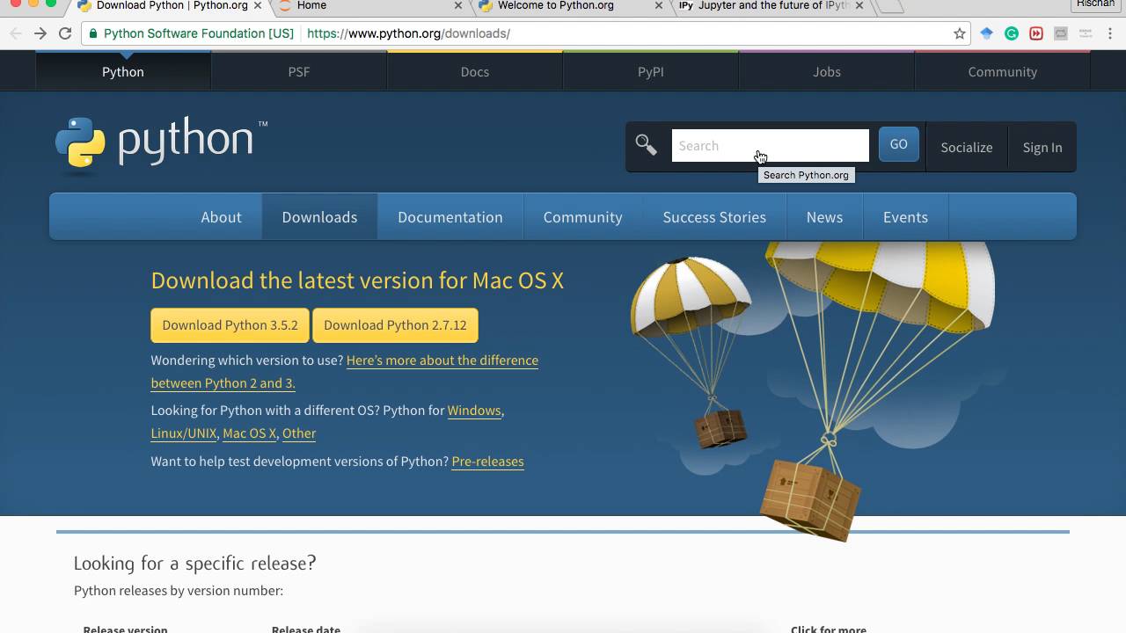
Task: Open the Jobs top navigation tab
Action: [827, 71]
